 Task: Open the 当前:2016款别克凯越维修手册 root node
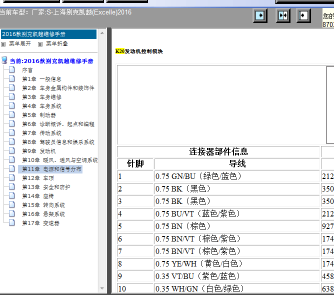coord(51,61)
